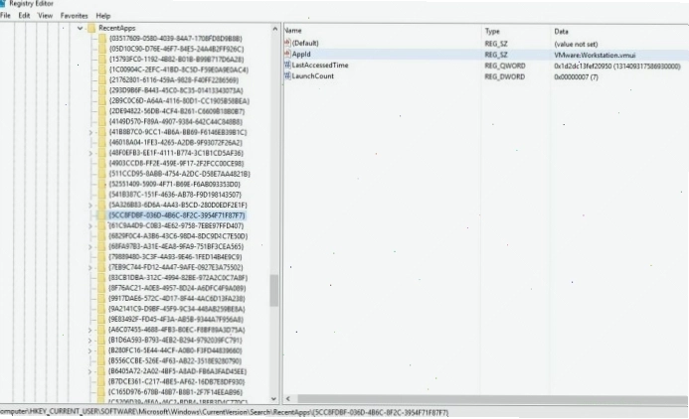Select key {B7DCE361-C217-4BE5-...

[177, 381]
